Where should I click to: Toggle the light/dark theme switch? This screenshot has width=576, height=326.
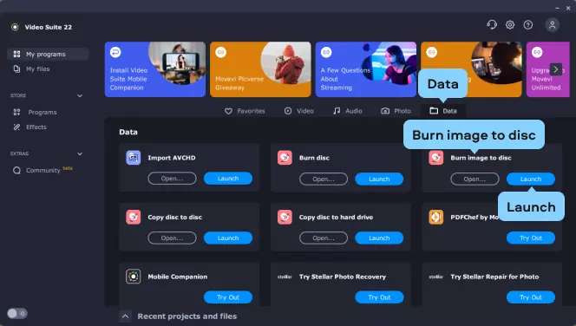click(16, 314)
